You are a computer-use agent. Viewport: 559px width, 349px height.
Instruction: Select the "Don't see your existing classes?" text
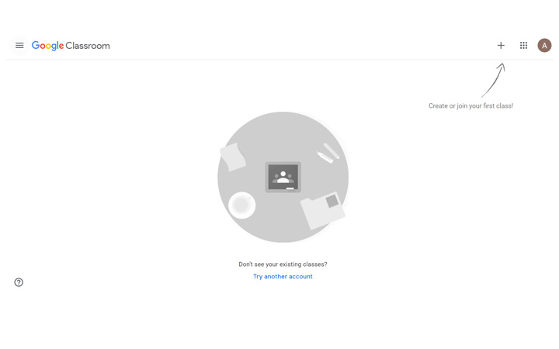click(x=283, y=264)
